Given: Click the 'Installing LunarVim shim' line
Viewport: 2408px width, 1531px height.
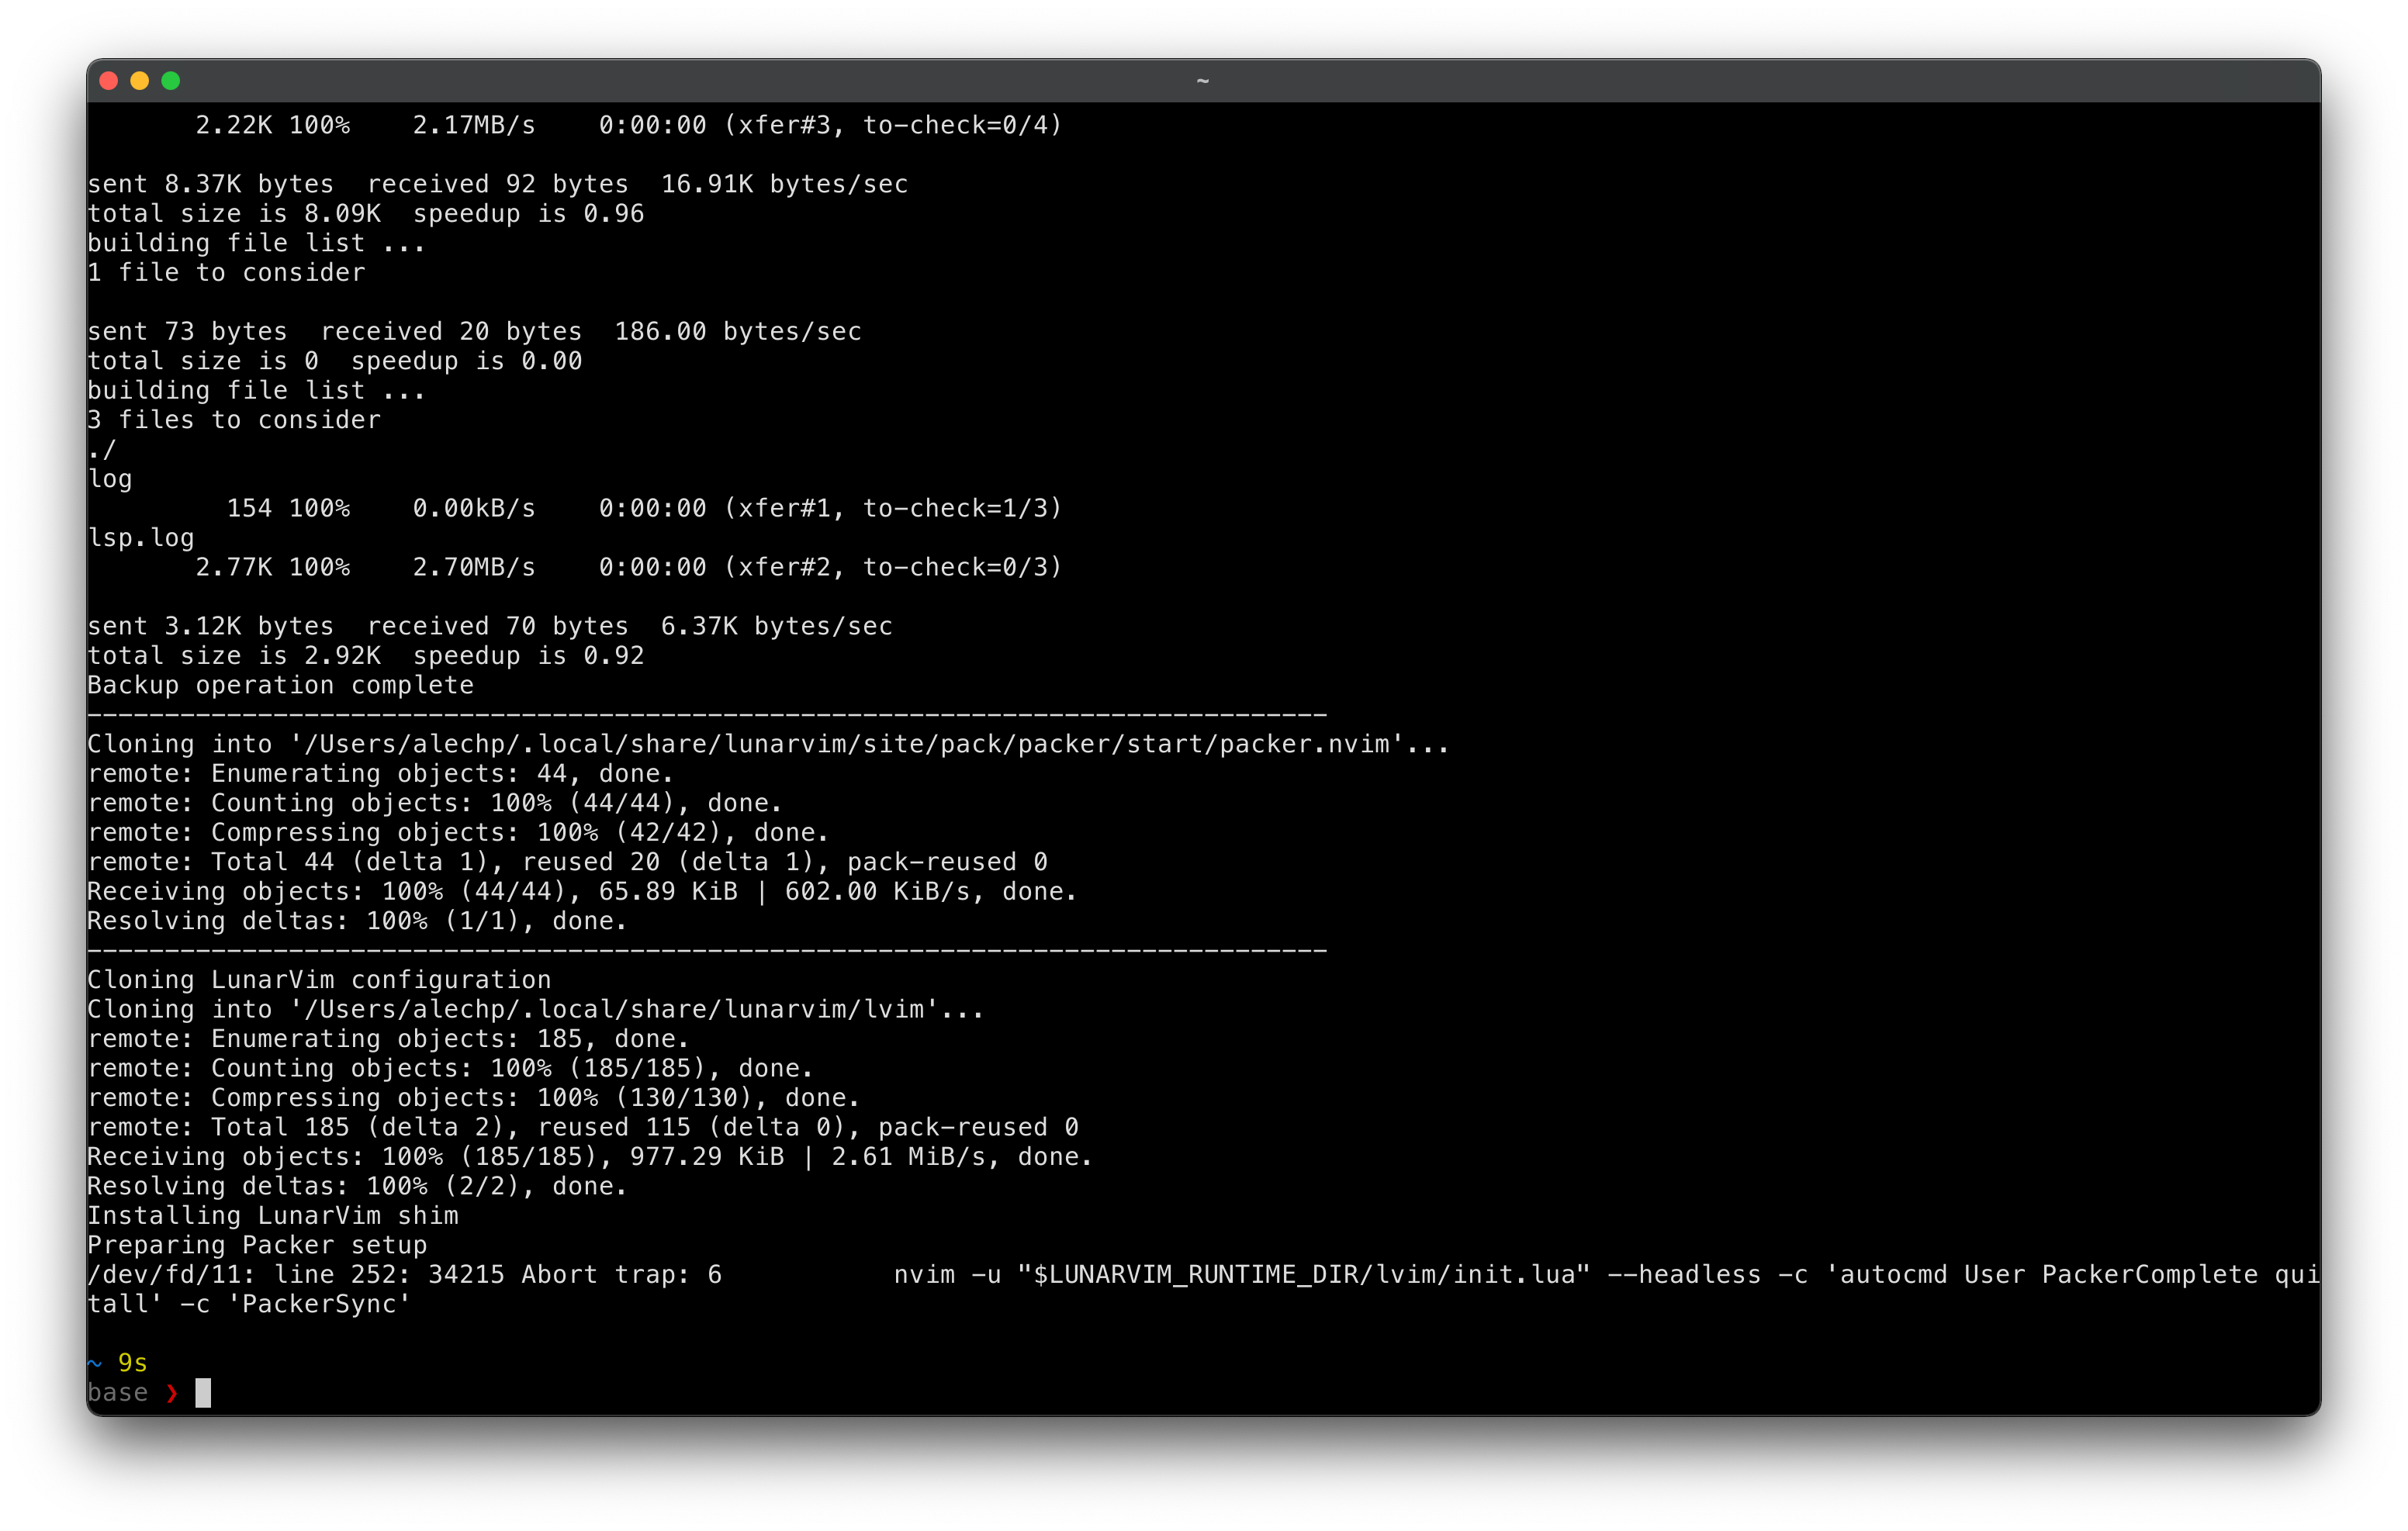Looking at the screenshot, I should (x=272, y=1215).
